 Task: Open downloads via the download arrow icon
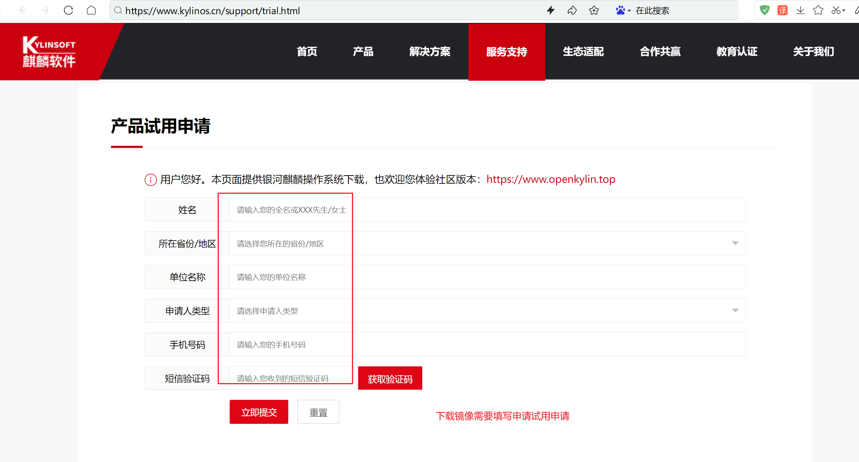[800, 10]
